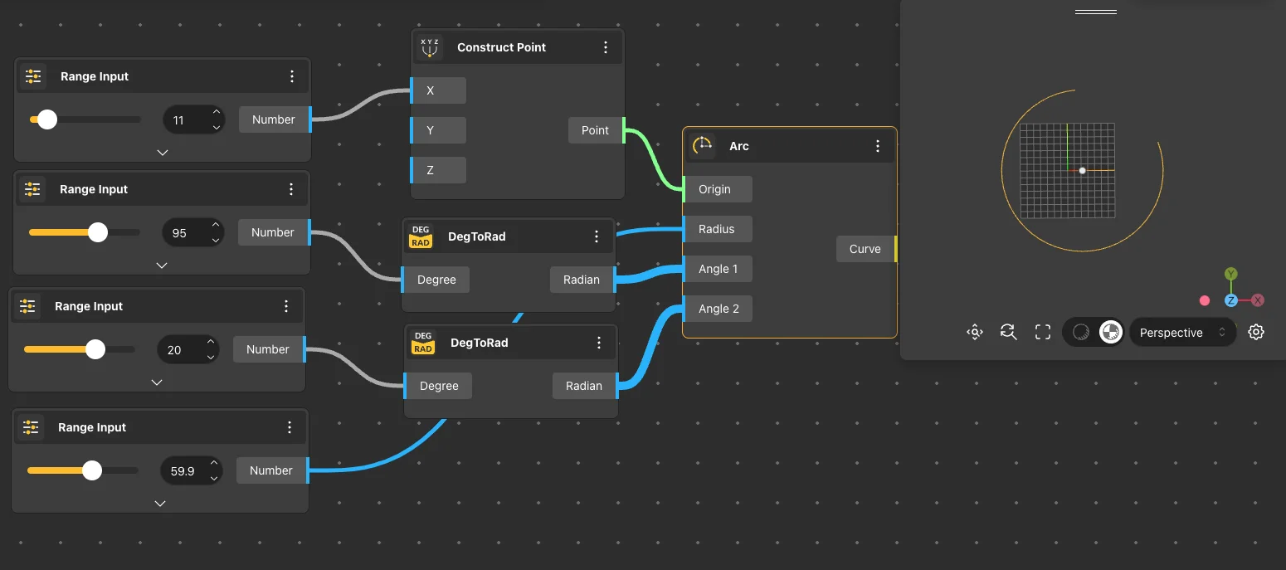
Task: Open the Arc node options menu
Action: [x=878, y=146]
